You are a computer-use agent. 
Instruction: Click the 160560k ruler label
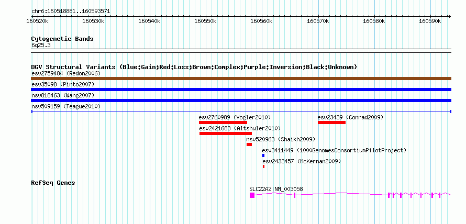[x=262, y=21]
